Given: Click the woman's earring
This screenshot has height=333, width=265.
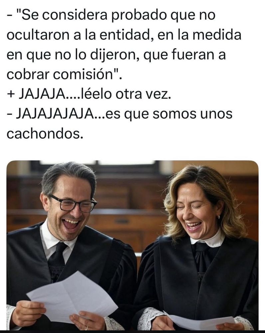Looking at the screenshot, I should pyautogui.click(x=219, y=217).
